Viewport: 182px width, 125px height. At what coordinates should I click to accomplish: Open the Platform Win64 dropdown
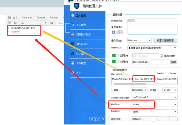pyautogui.click(x=154, y=105)
